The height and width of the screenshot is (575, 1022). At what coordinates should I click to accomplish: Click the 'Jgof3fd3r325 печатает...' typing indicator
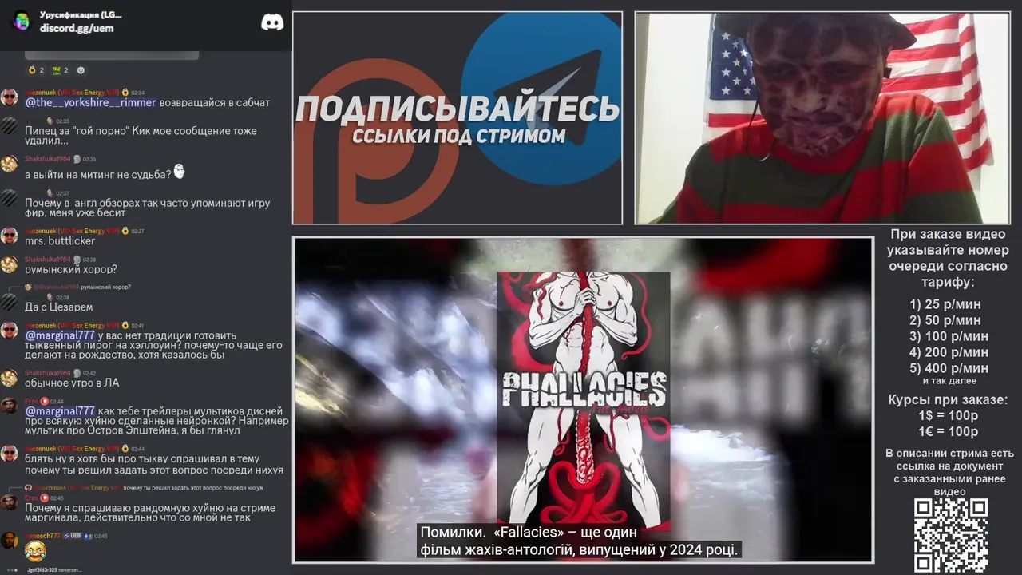[x=54, y=569]
